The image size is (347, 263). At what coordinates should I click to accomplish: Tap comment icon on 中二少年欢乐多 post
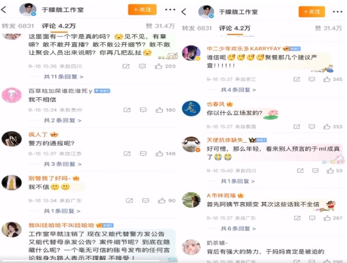click(312, 79)
